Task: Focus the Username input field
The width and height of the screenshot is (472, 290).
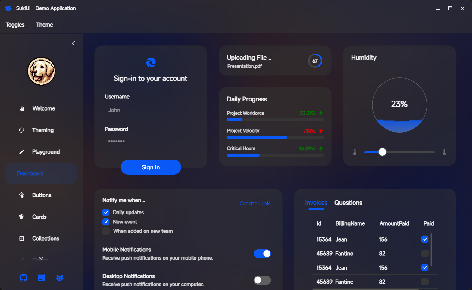Action: (151, 110)
